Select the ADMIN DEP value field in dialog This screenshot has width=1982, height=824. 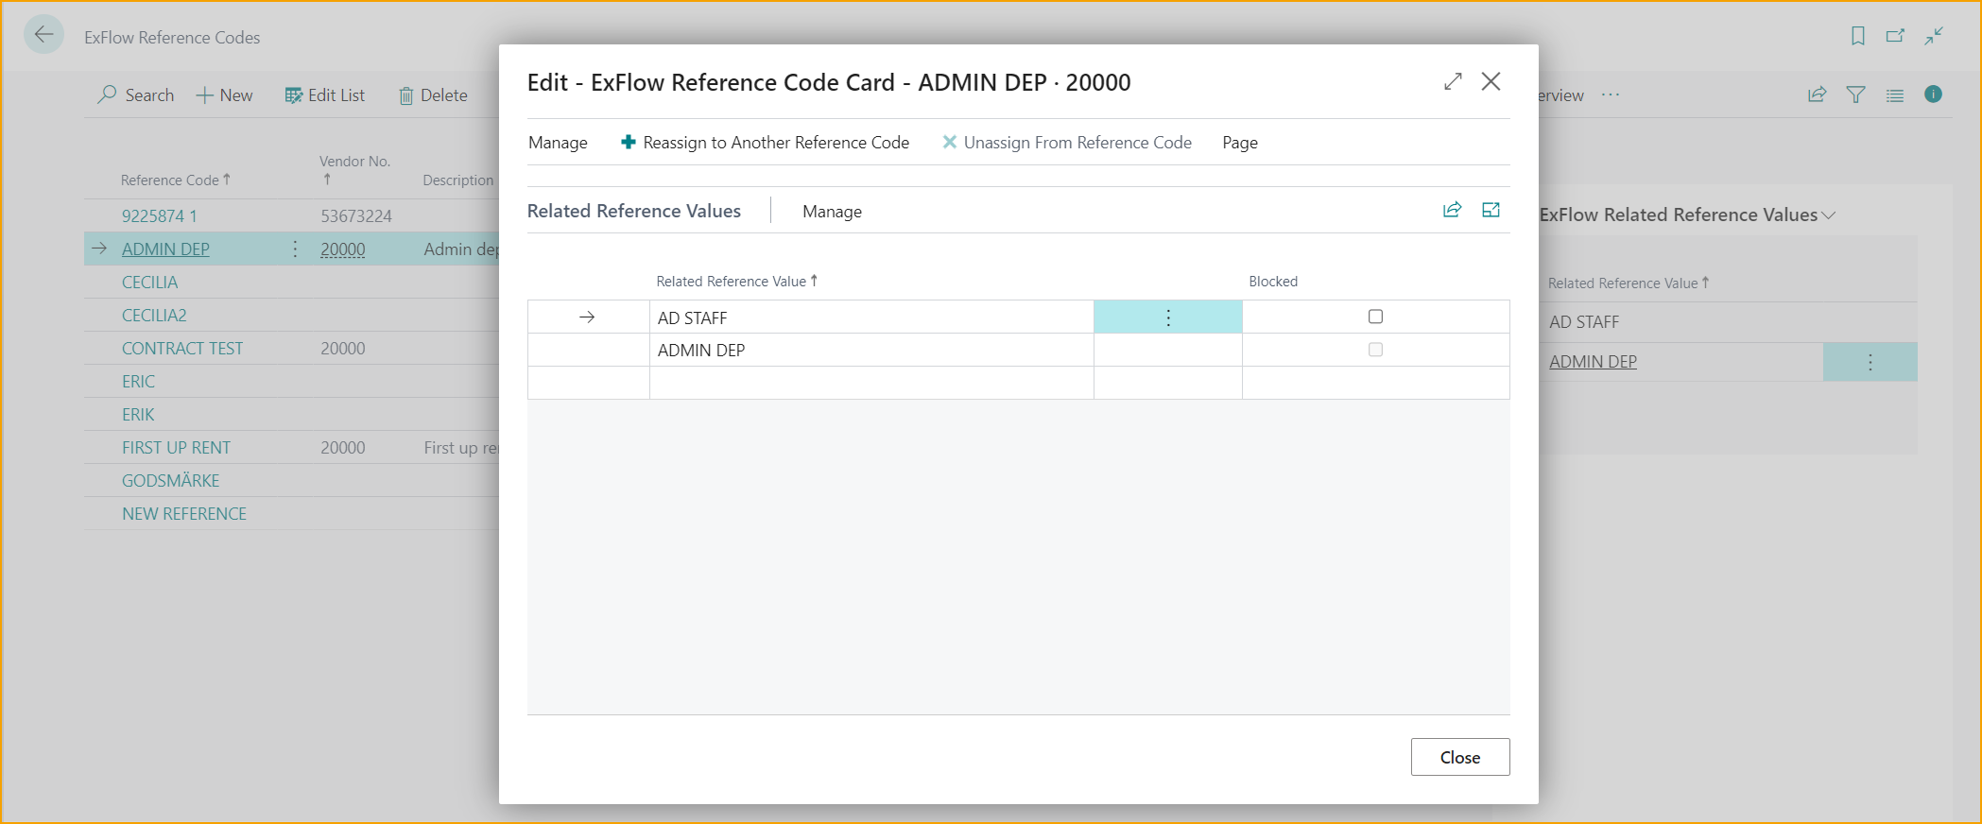tap(871, 351)
